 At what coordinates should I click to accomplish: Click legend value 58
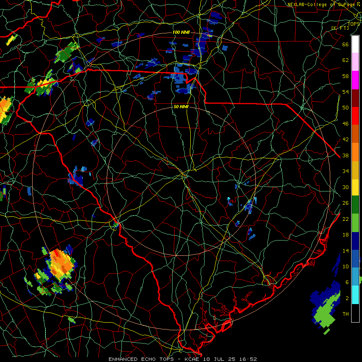tap(346, 76)
